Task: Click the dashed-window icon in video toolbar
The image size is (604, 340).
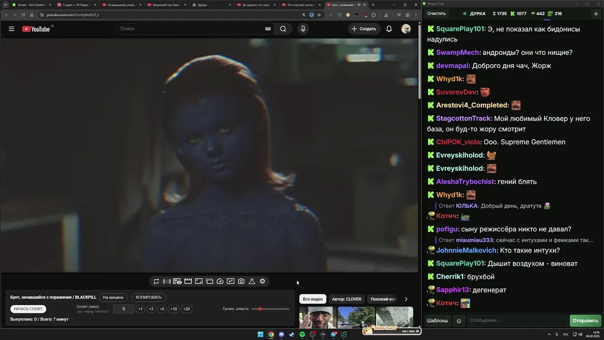Action: [210, 281]
